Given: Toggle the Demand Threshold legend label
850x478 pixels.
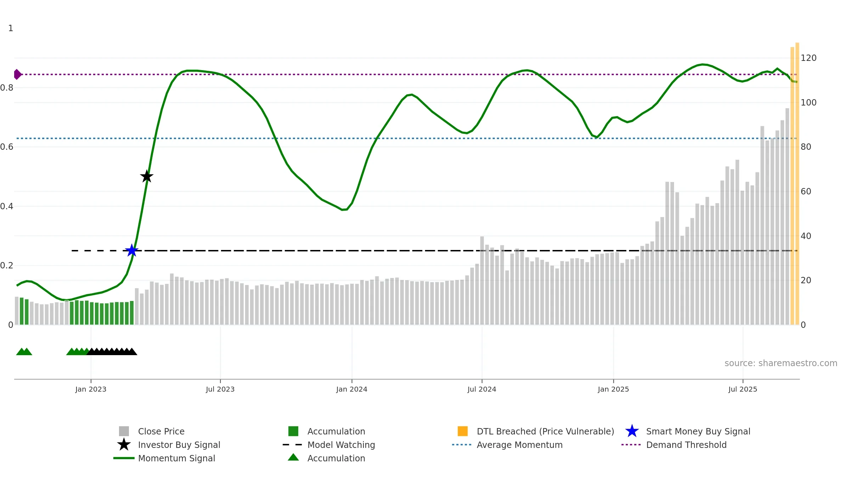Looking at the screenshot, I should coord(686,445).
